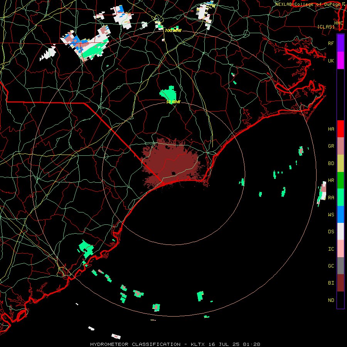The image size is (347, 347).
Task: Click the GR legend label
Action: 331,146
